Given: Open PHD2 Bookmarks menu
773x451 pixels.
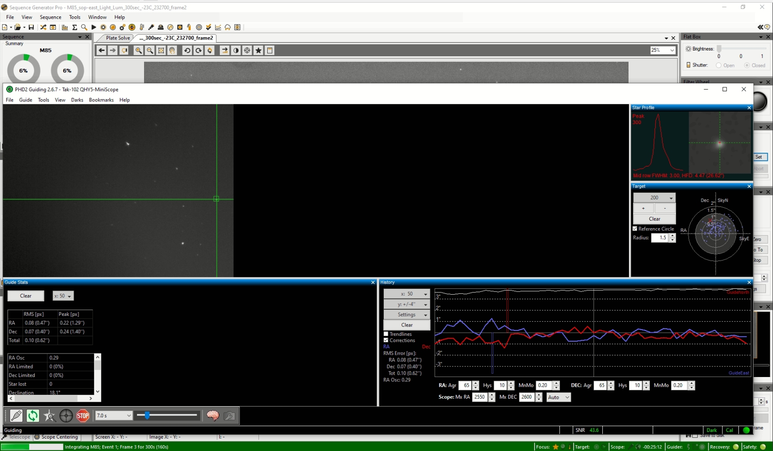Looking at the screenshot, I should [101, 100].
